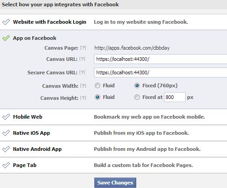Click the Mobile Web checkmark icon
The image size is (227, 188).
(6, 117)
